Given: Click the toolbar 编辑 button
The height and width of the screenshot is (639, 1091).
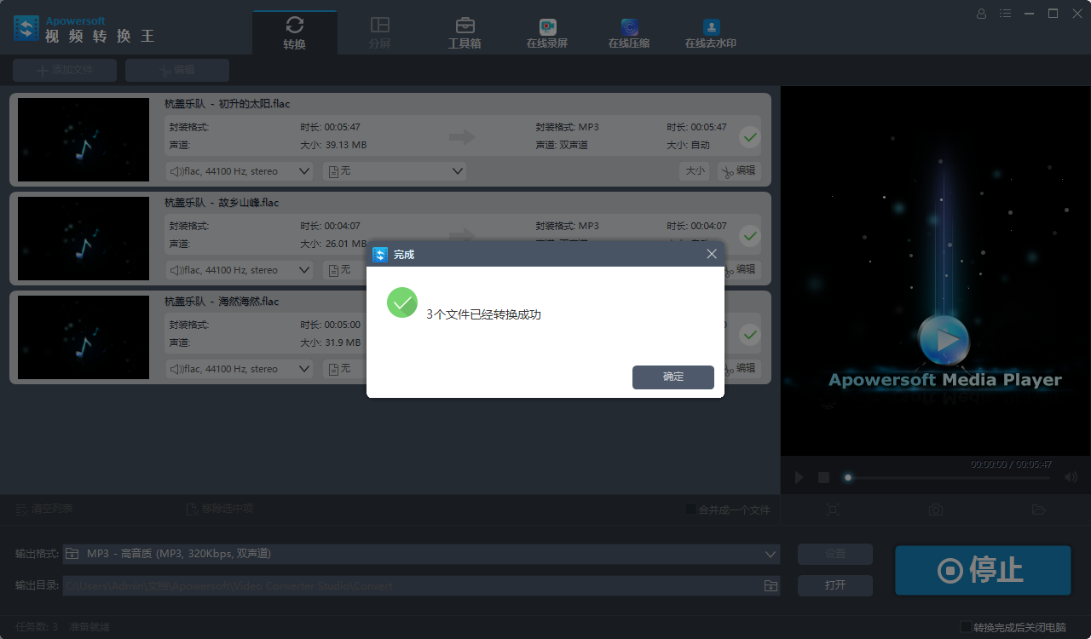Looking at the screenshot, I should (x=177, y=70).
